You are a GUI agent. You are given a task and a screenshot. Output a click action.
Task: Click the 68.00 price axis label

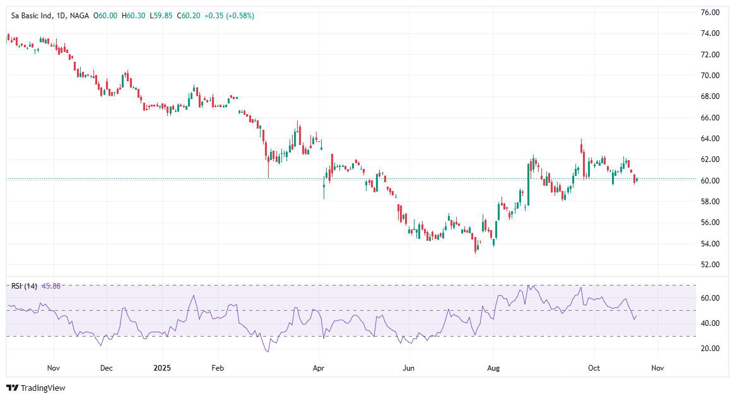(710, 96)
